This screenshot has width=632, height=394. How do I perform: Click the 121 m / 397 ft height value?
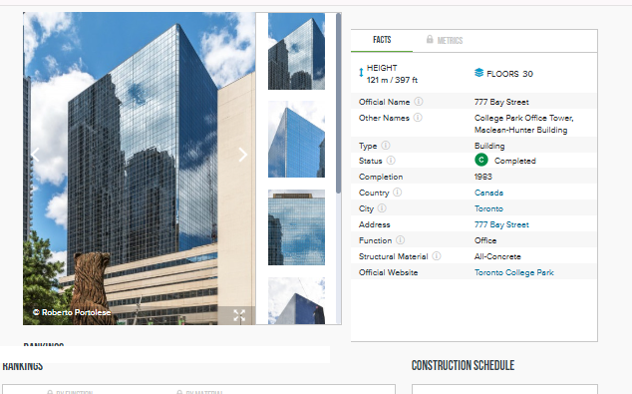point(392,80)
